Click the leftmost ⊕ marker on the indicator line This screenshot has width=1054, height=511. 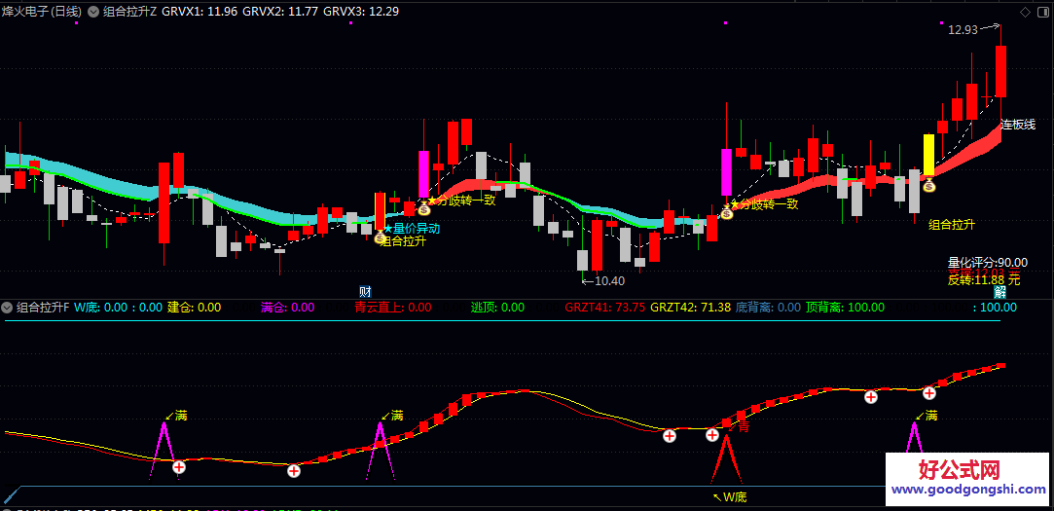point(179,467)
